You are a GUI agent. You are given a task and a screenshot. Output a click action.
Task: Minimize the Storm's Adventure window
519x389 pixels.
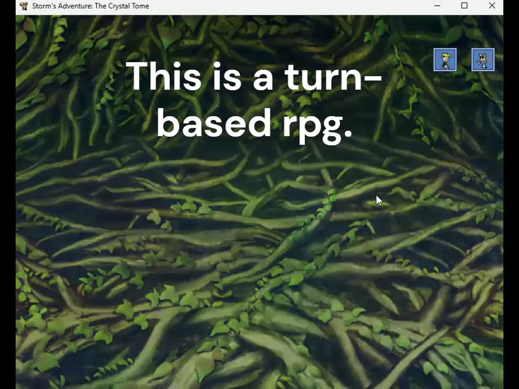click(x=437, y=6)
